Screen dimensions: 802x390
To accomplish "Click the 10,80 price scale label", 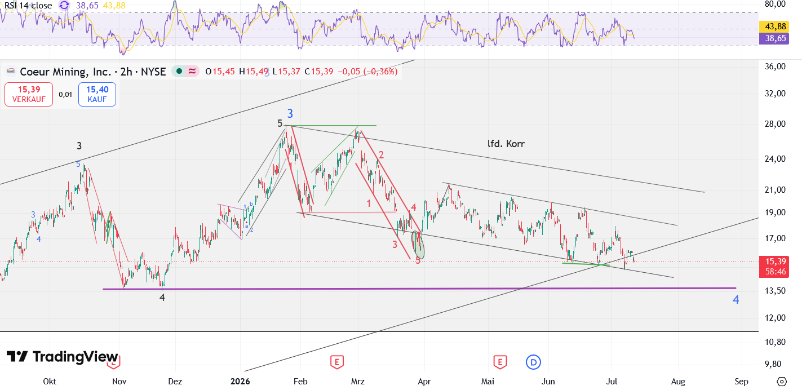I will (776, 342).
